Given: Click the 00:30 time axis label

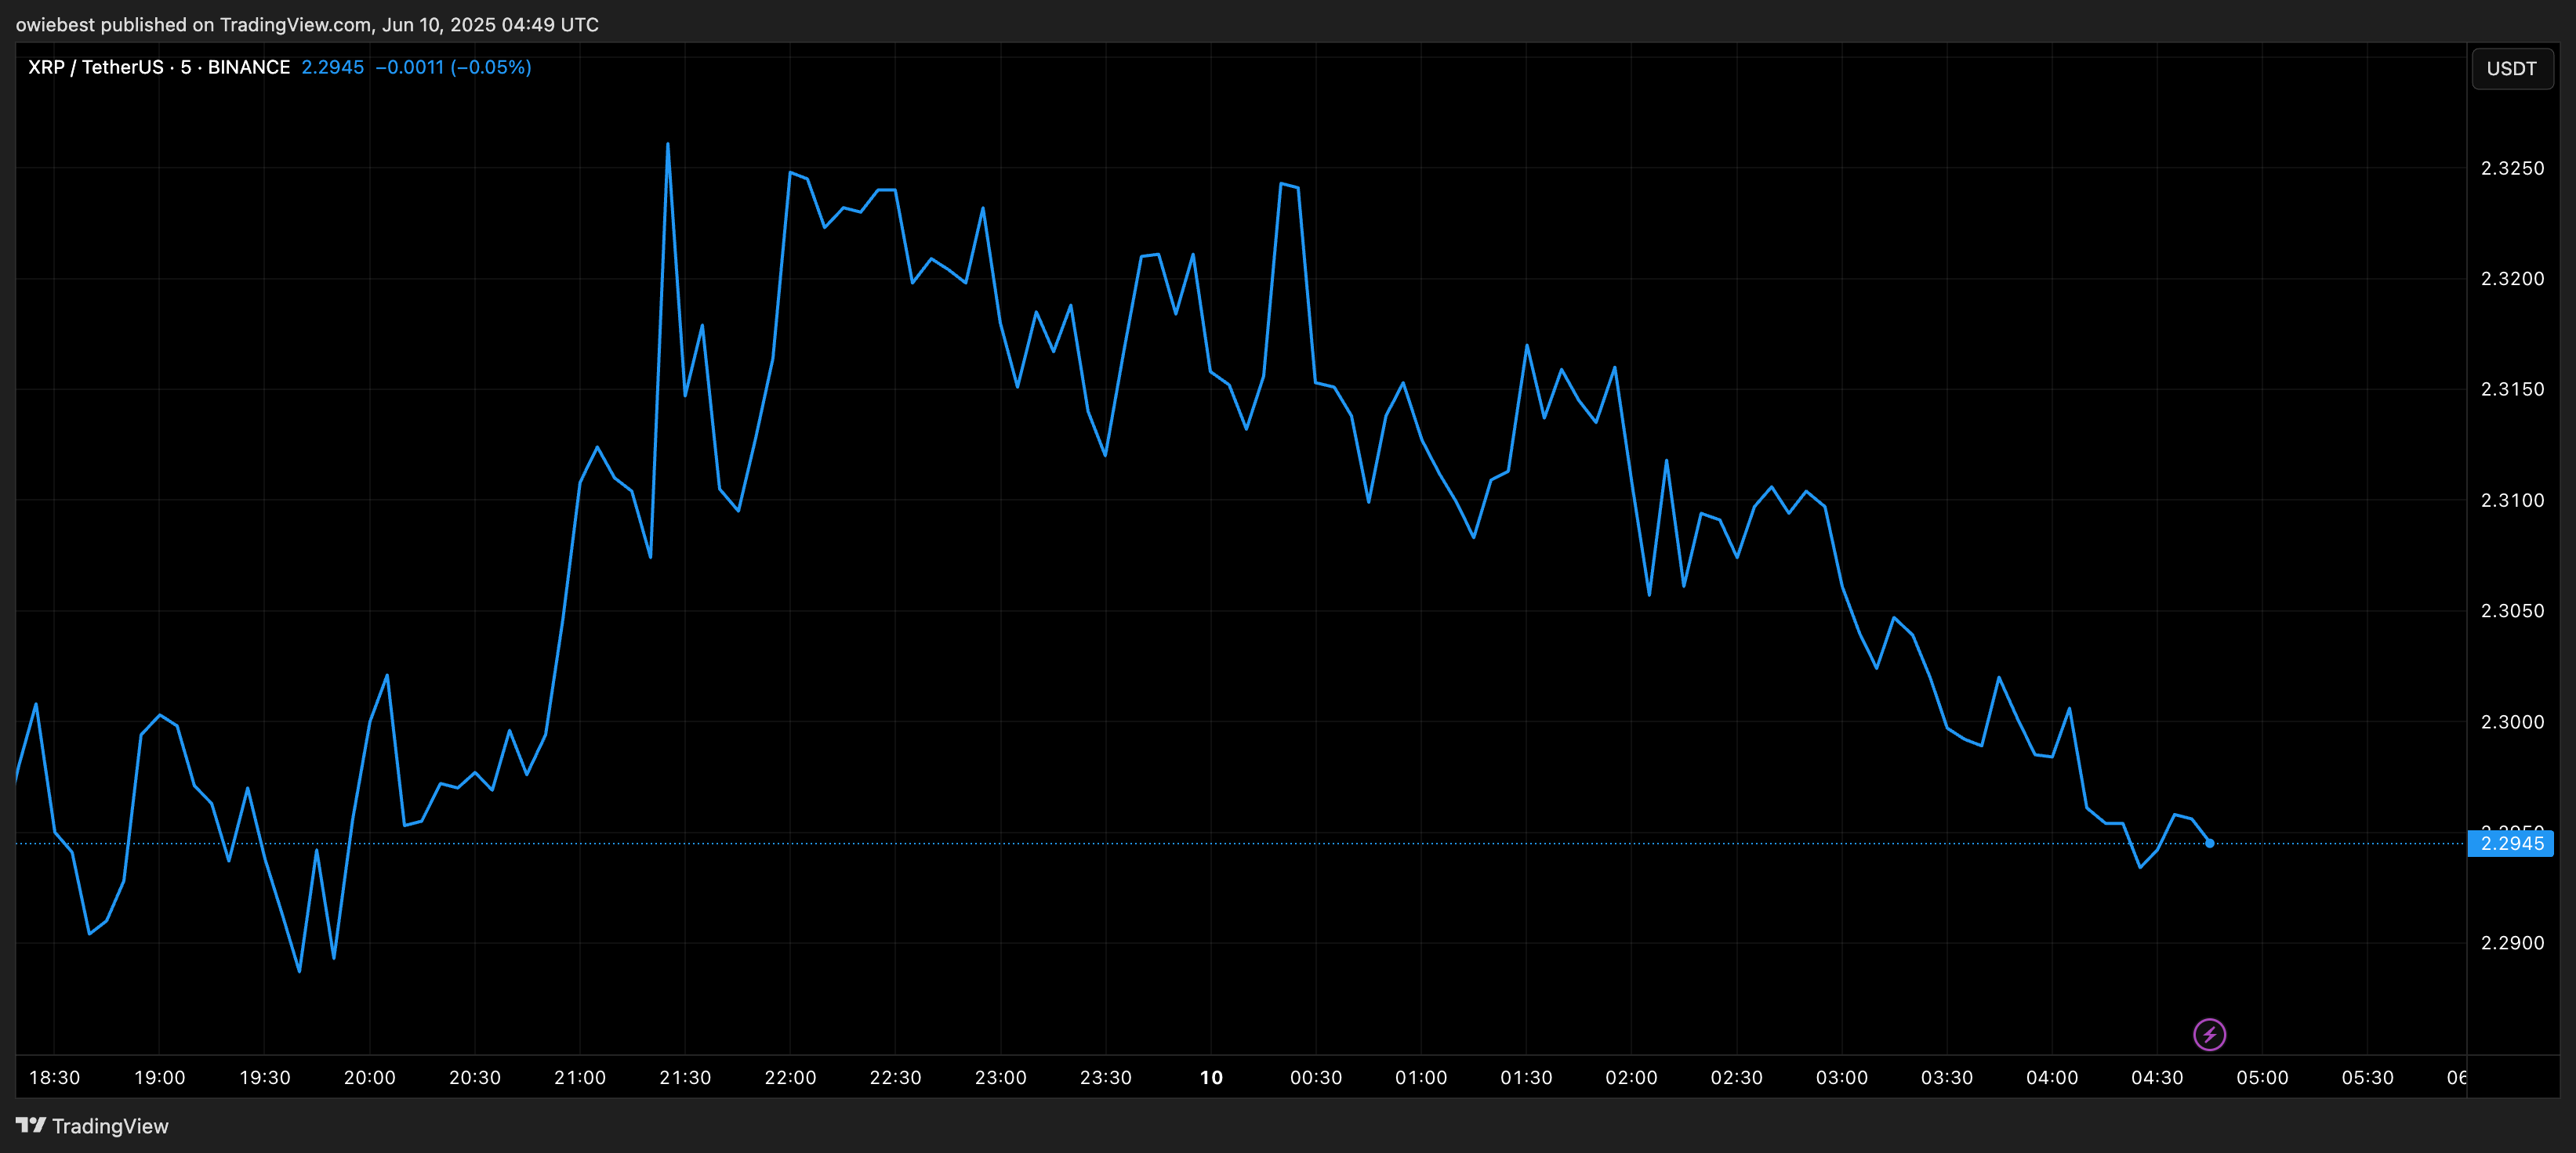Looking at the screenshot, I should [x=1316, y=1077].
